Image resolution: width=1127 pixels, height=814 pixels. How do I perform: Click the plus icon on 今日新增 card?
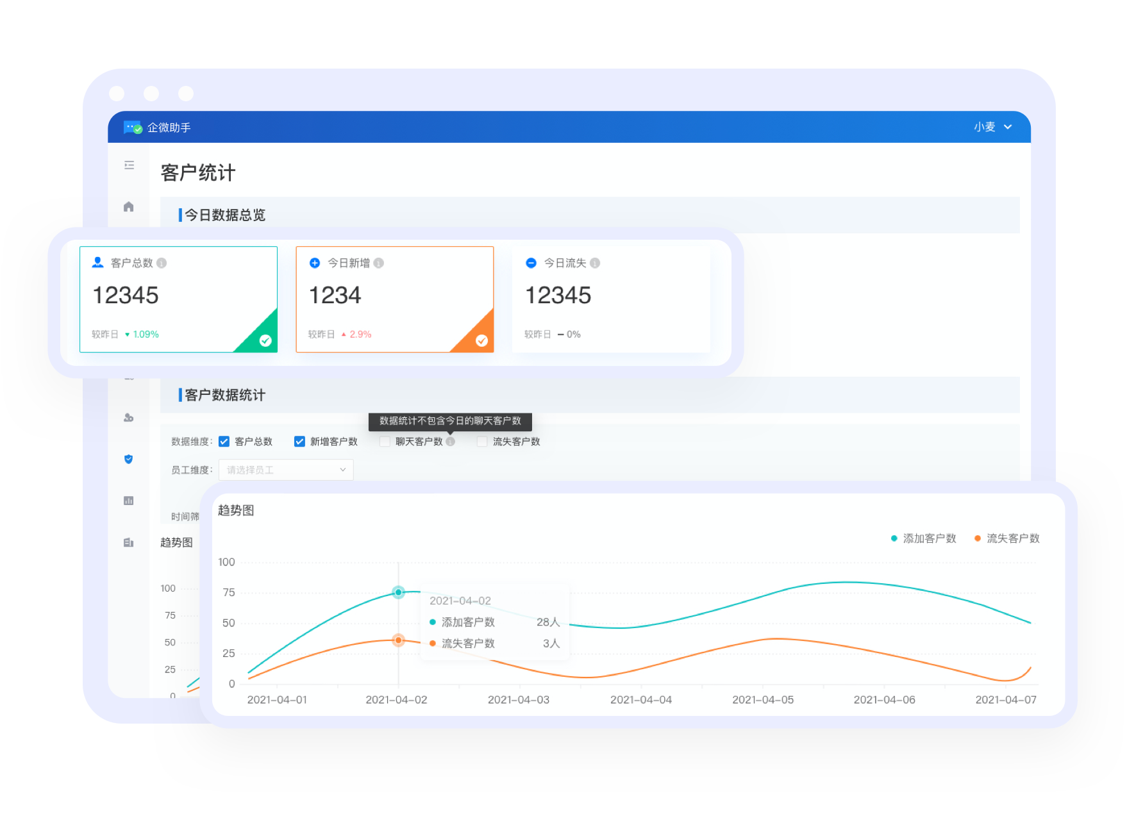[x=315, y=263]
